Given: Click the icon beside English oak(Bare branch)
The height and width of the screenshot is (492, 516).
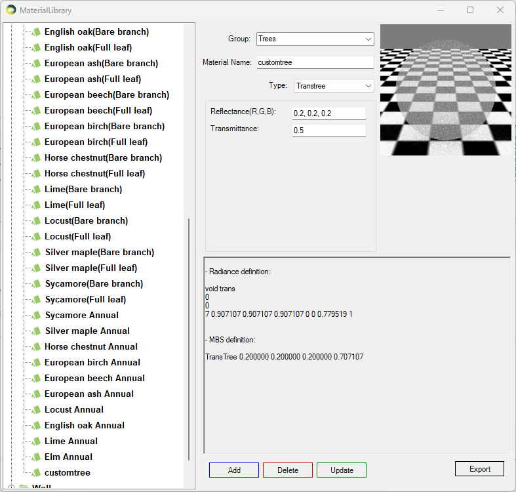Looking at the screenshot, I should tap(37, 31).
